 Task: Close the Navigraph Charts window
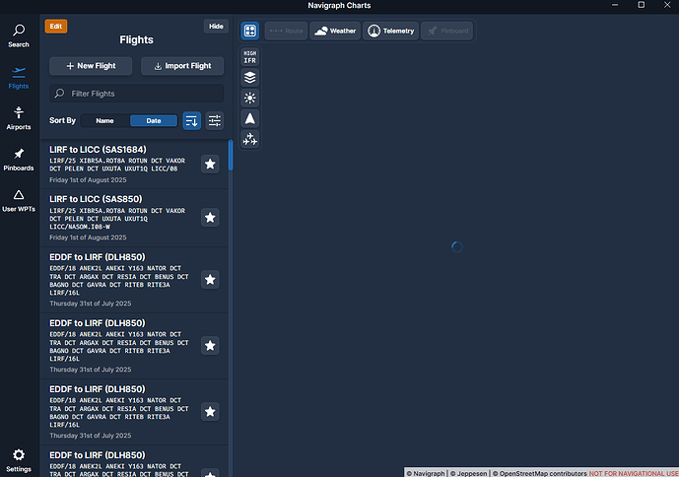[667, 5]
